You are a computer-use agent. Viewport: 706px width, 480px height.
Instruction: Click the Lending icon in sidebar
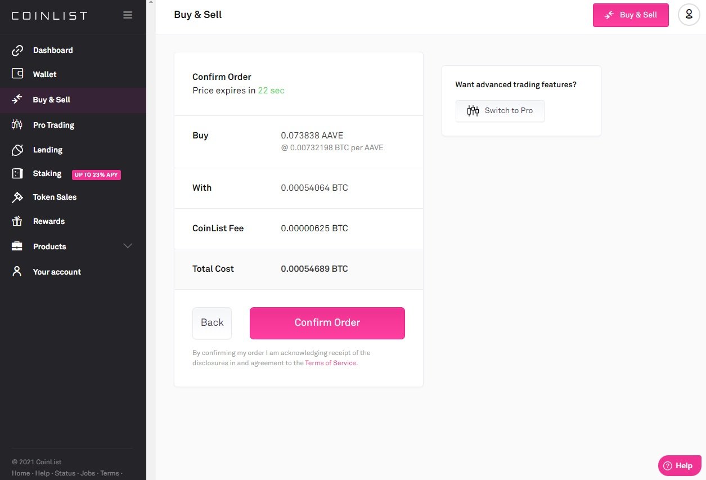coord(17,150)
